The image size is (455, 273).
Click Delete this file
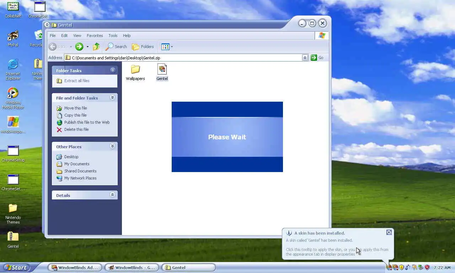coord(73,129)
